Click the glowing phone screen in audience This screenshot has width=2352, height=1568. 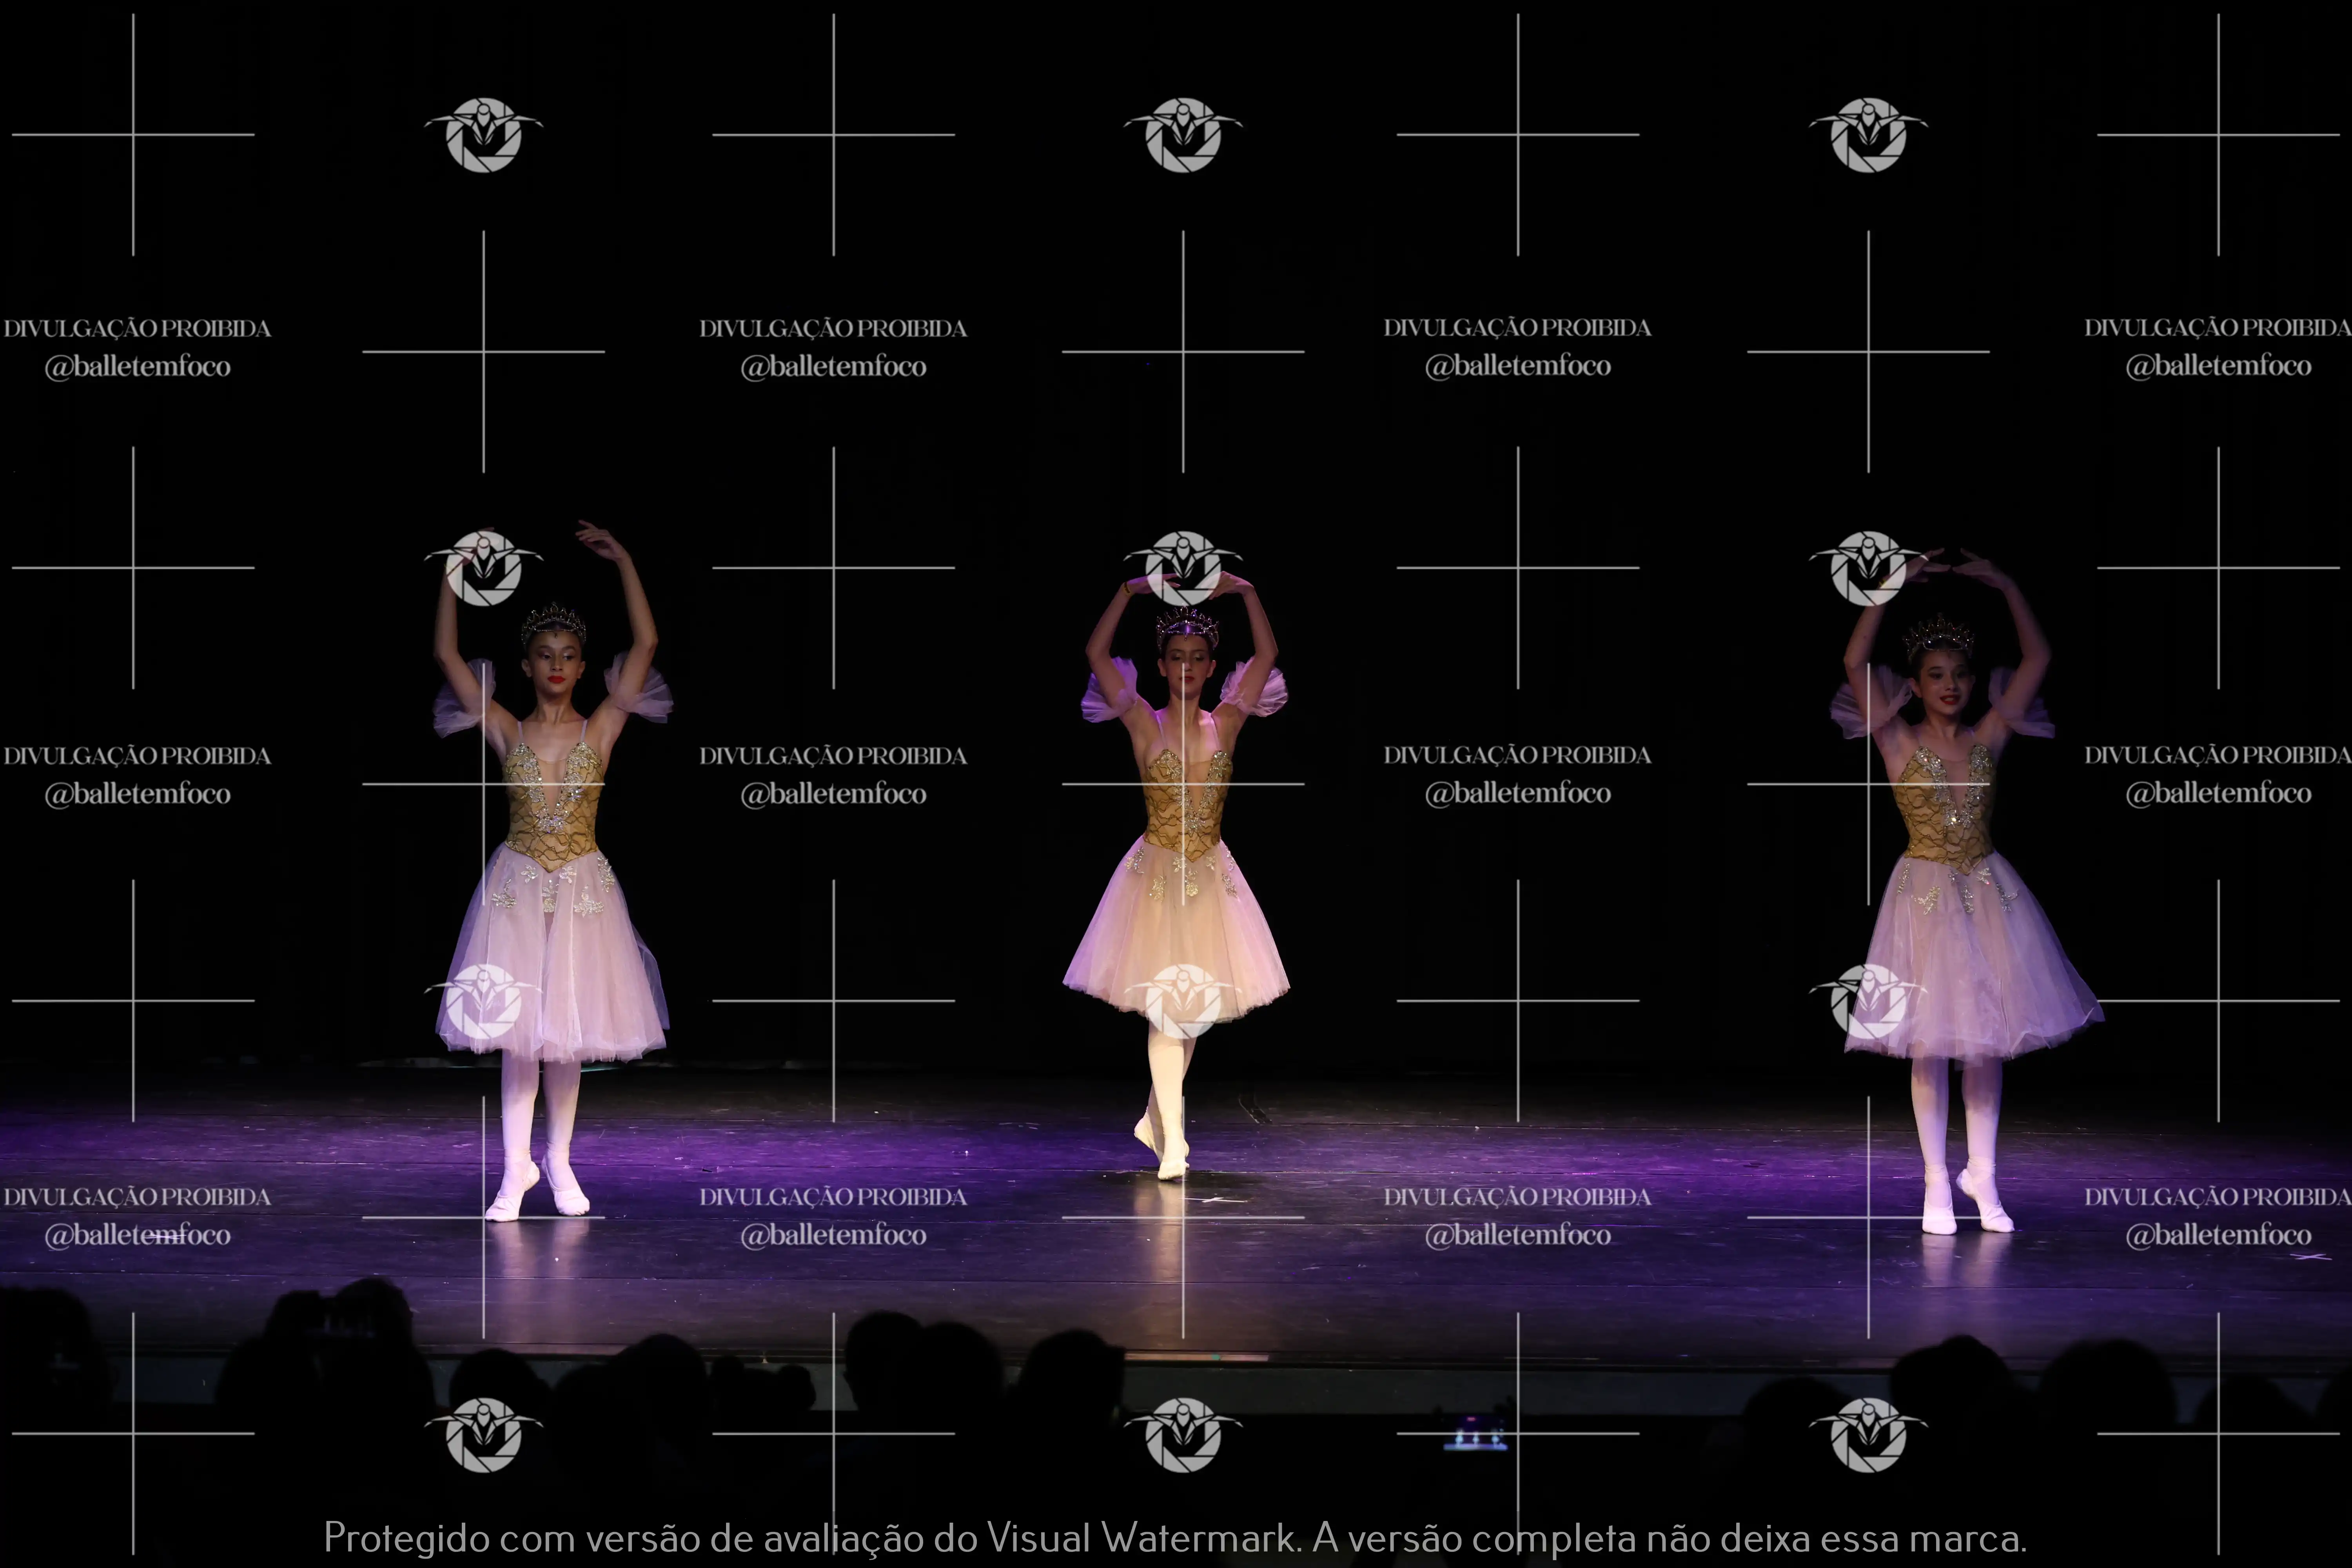1475,1434
